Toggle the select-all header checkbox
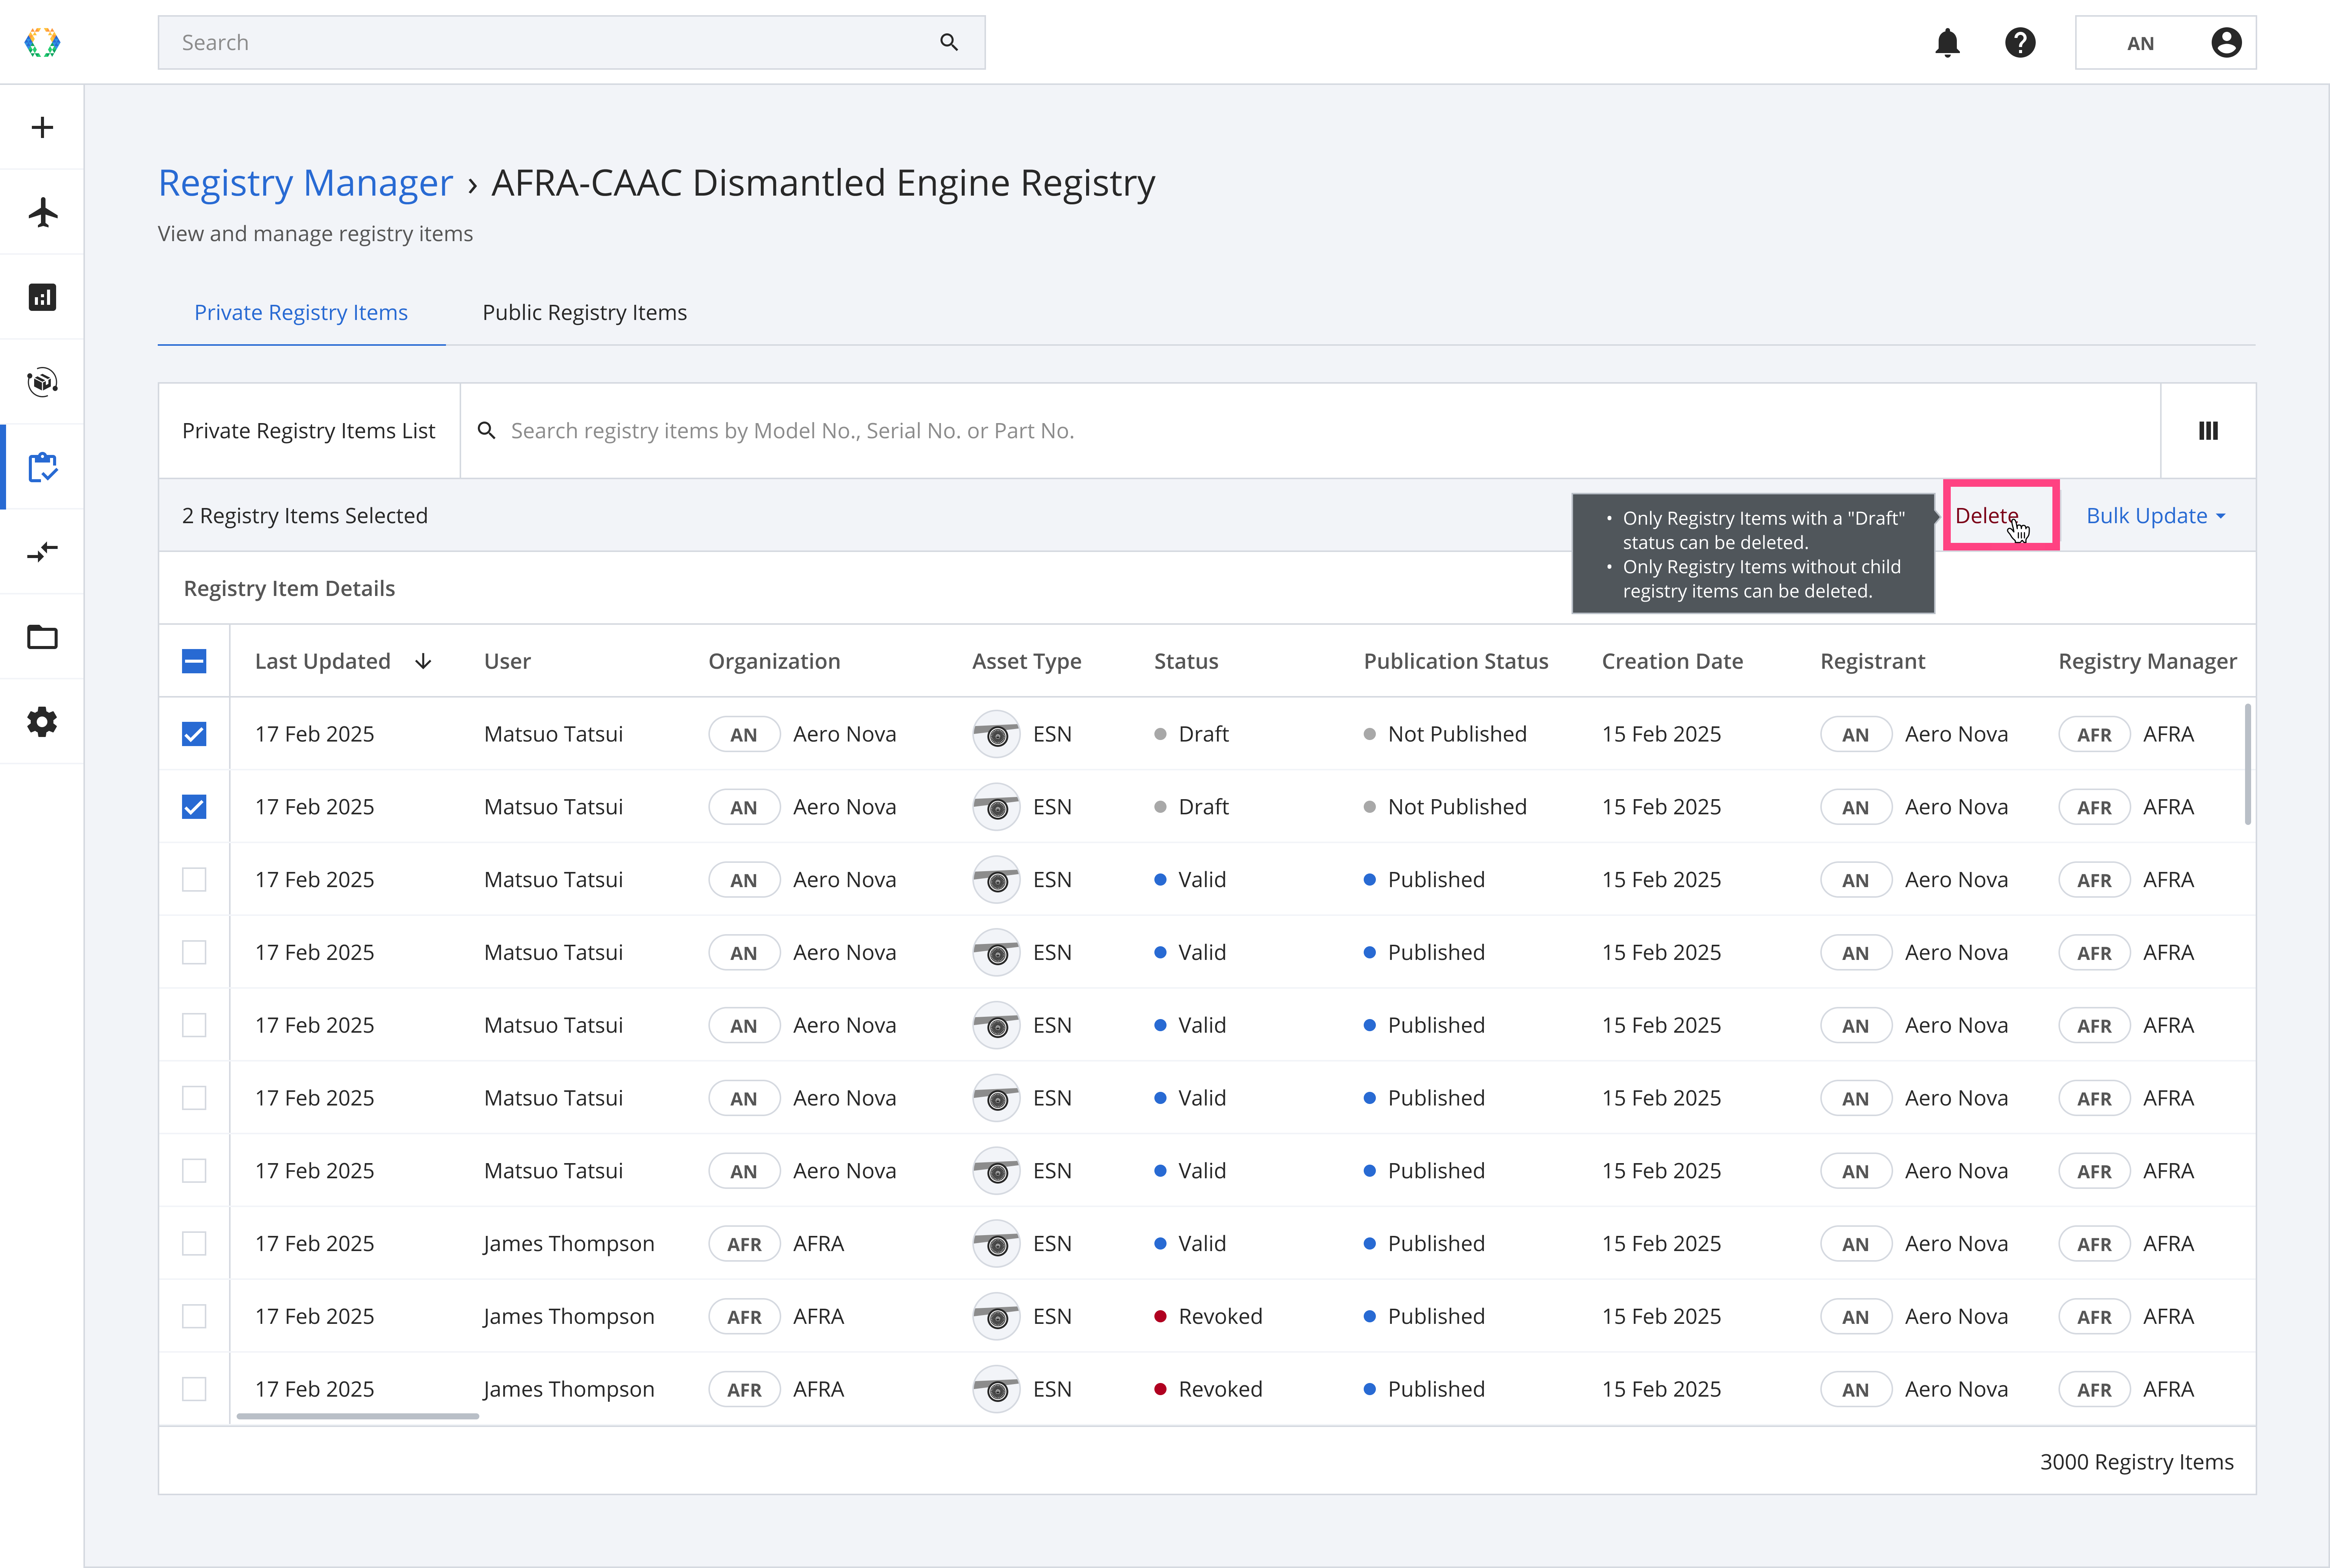The width and height of the screenshot is (2330, 1568). pyautogui.click(x=194, y=661)
